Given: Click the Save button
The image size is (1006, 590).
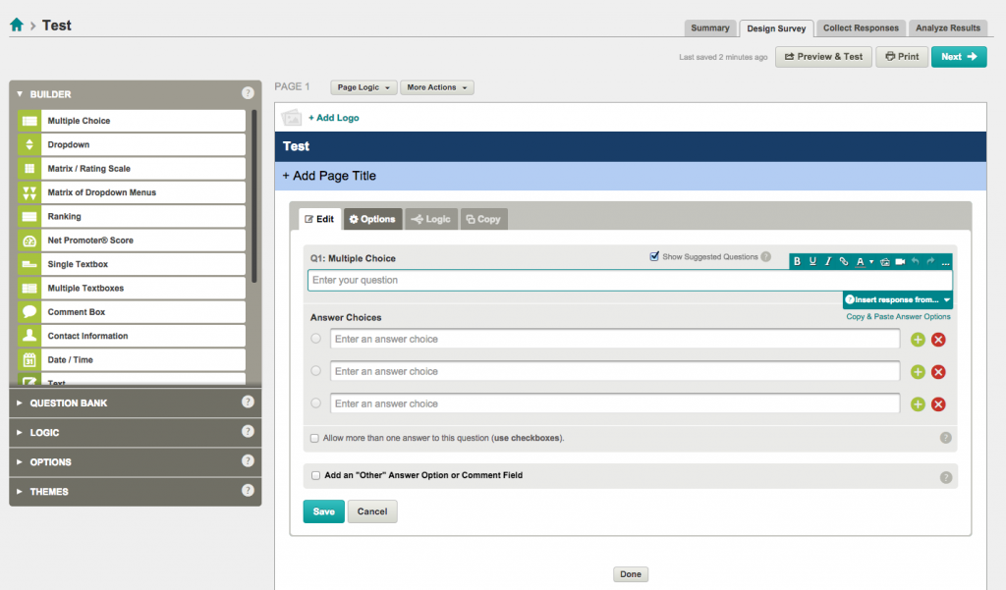Looking at the screenshot, I should point(323,511).
